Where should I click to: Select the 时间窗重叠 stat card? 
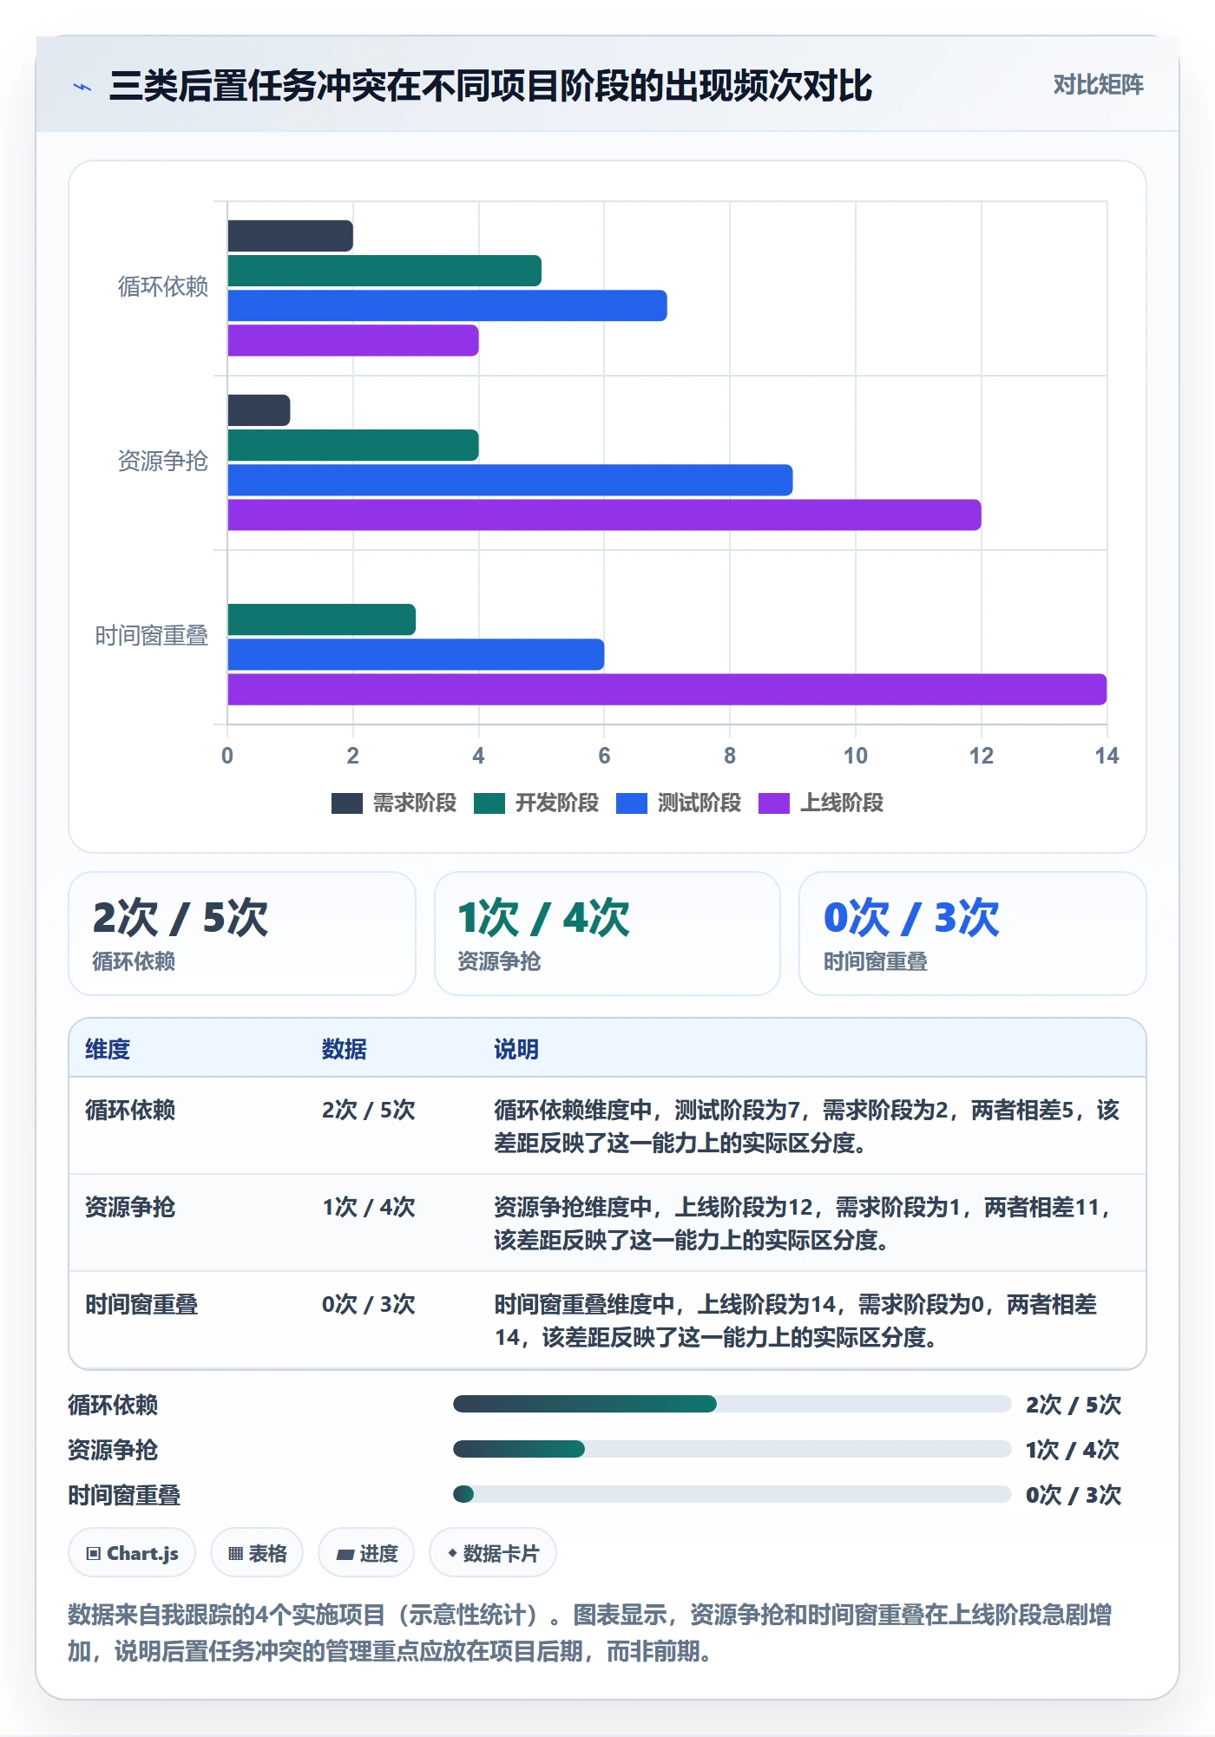973,934
